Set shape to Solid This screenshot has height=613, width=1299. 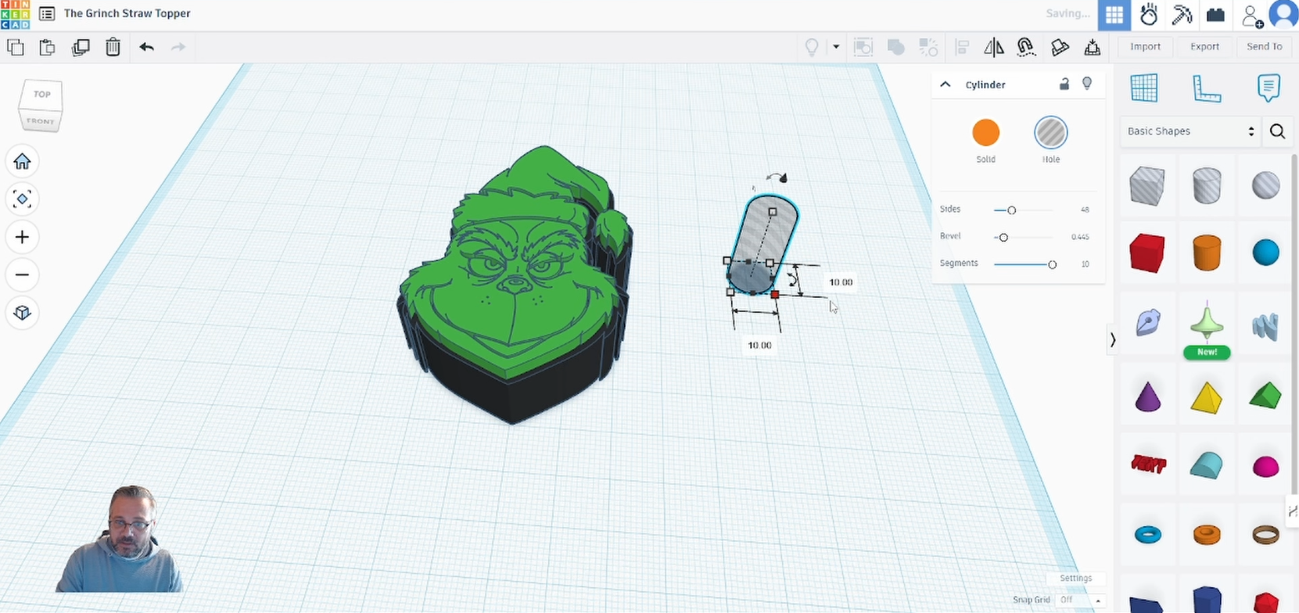985,133
